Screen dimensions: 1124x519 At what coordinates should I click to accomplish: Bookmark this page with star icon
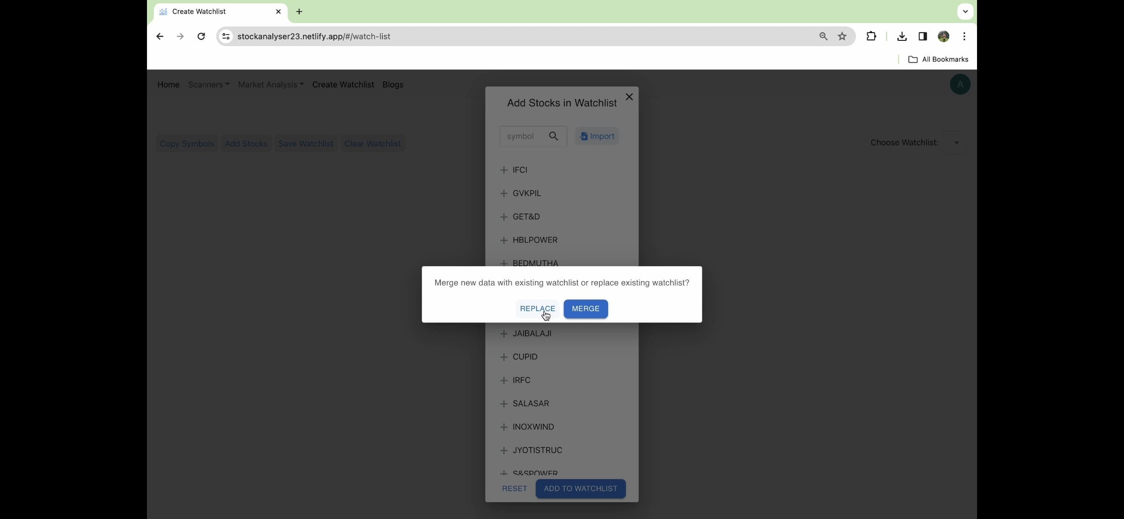pyautogui.click(x=842, y=37)
